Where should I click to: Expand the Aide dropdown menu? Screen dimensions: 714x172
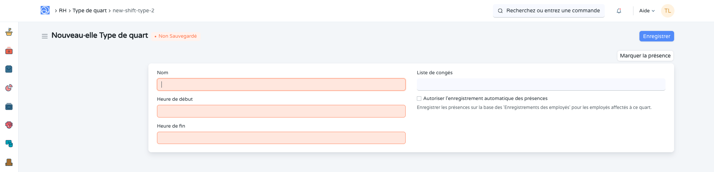[647, 11]
